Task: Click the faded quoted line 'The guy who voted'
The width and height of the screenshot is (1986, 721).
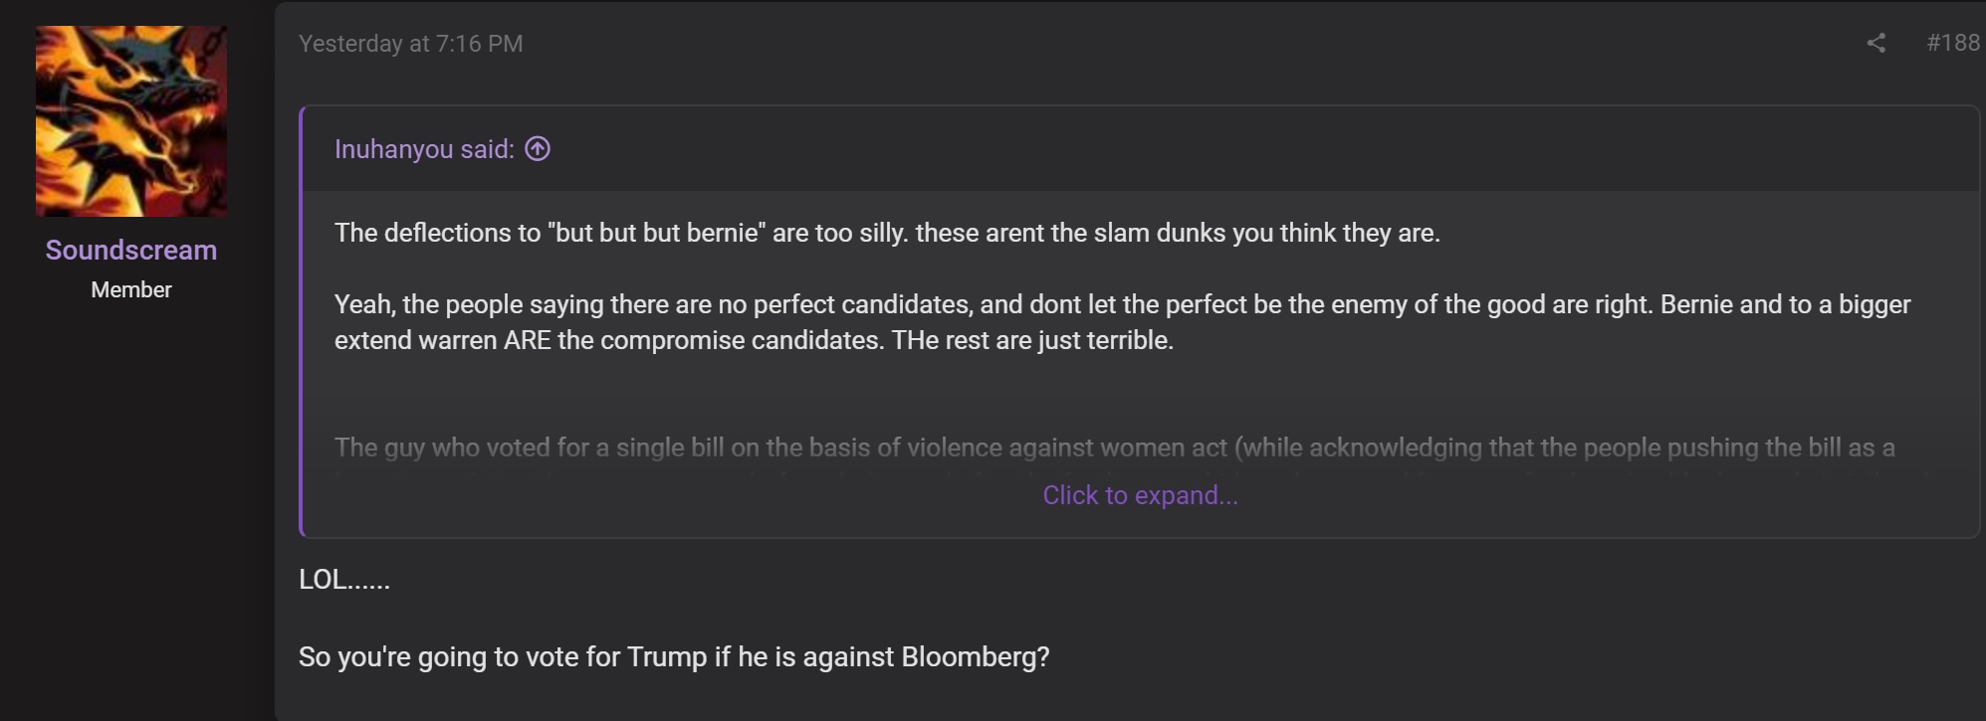Action: (1114, 448)
